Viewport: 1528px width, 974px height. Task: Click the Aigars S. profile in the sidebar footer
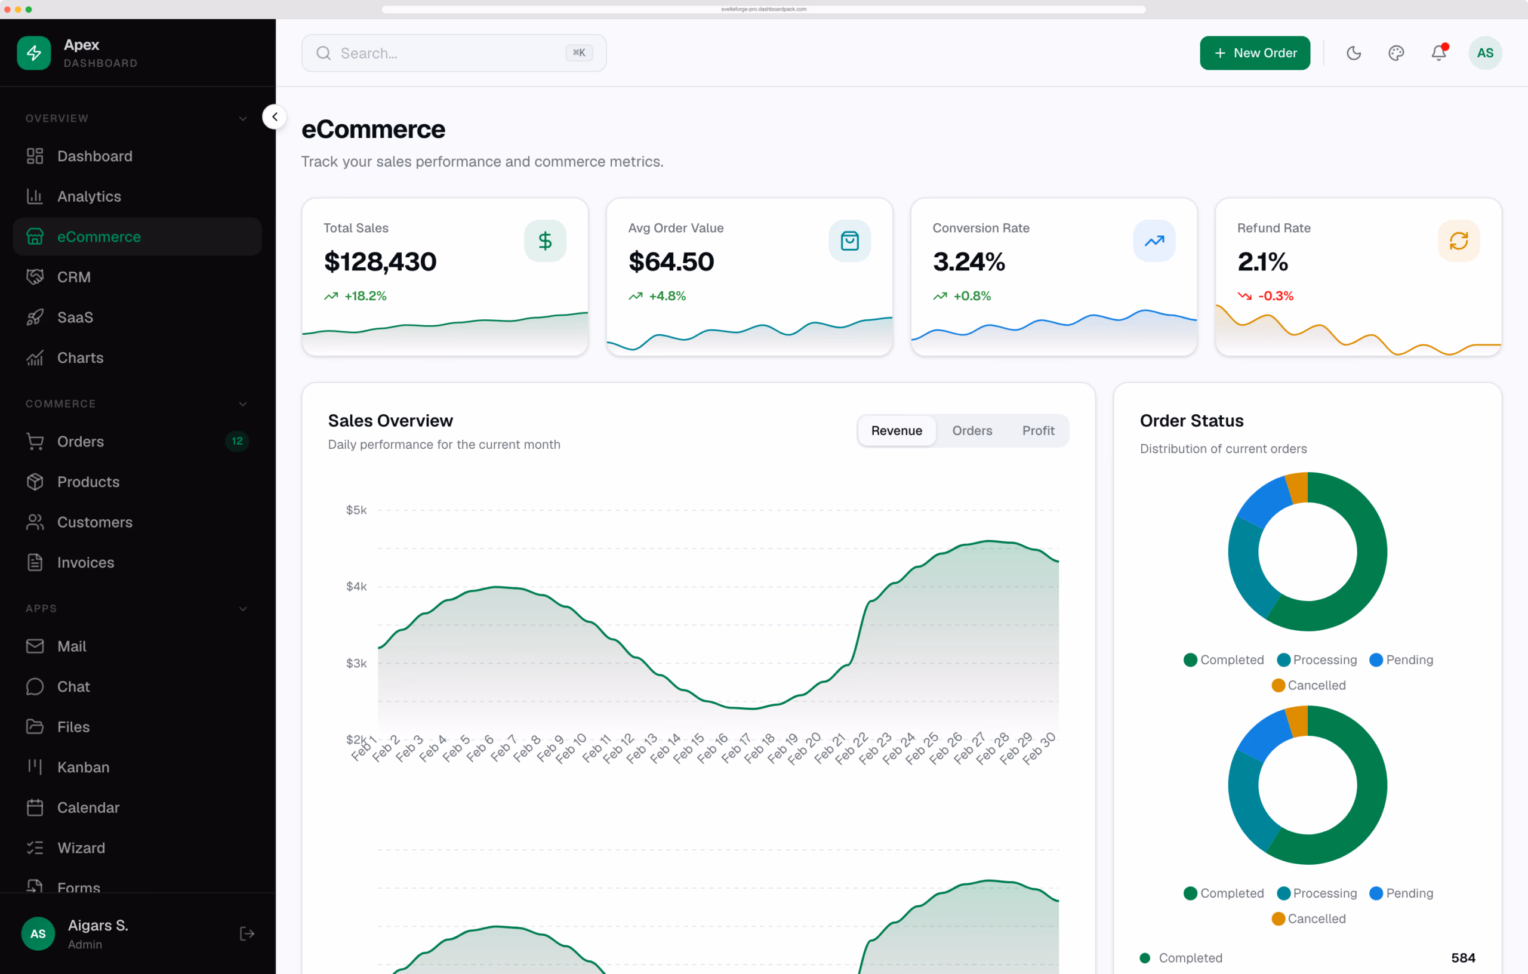pyautogui.click(x=75, y=933)
